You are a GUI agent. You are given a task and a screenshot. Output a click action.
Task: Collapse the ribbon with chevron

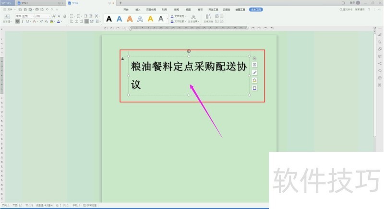coord(379,10)
